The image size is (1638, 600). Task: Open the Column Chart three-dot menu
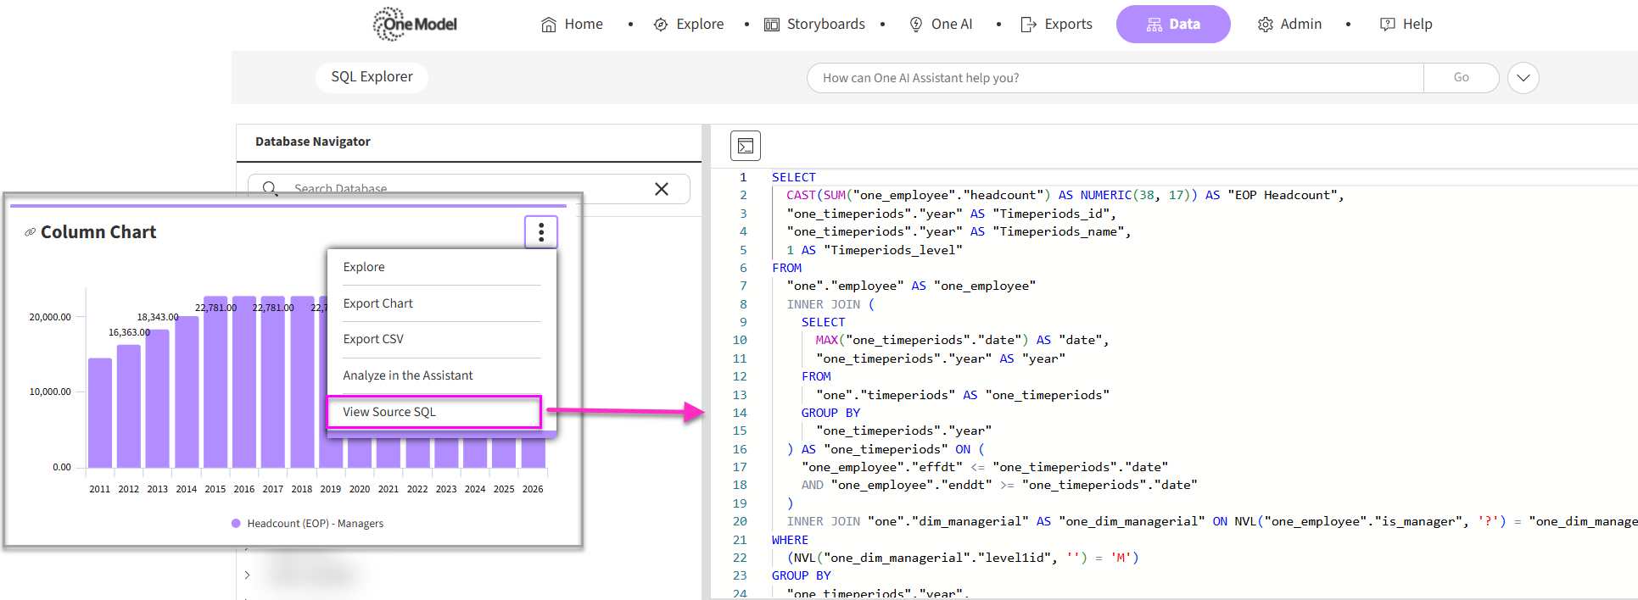click(541, 232)
